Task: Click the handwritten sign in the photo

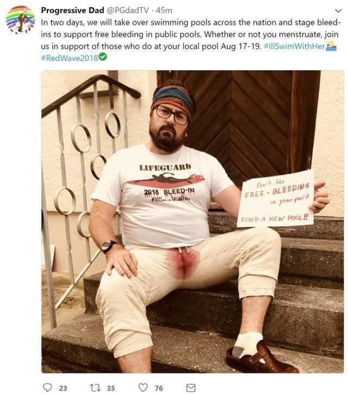Action: (x=276, y=199)
